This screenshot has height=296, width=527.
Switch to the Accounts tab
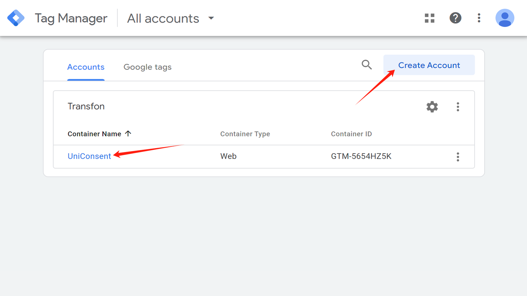click(x=86, y=67)
